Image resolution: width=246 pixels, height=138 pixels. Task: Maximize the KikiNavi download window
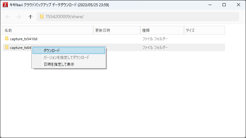[224, 5]
